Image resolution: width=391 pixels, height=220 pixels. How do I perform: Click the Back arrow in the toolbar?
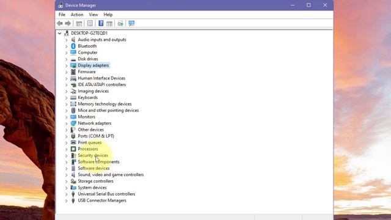[x=60, y=23]
